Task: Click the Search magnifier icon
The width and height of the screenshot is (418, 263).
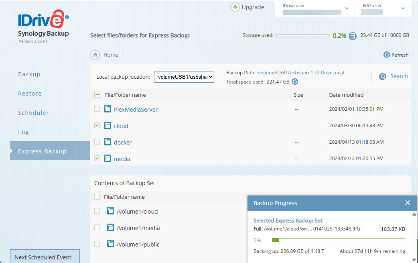Action: click(x=383, y=77)
